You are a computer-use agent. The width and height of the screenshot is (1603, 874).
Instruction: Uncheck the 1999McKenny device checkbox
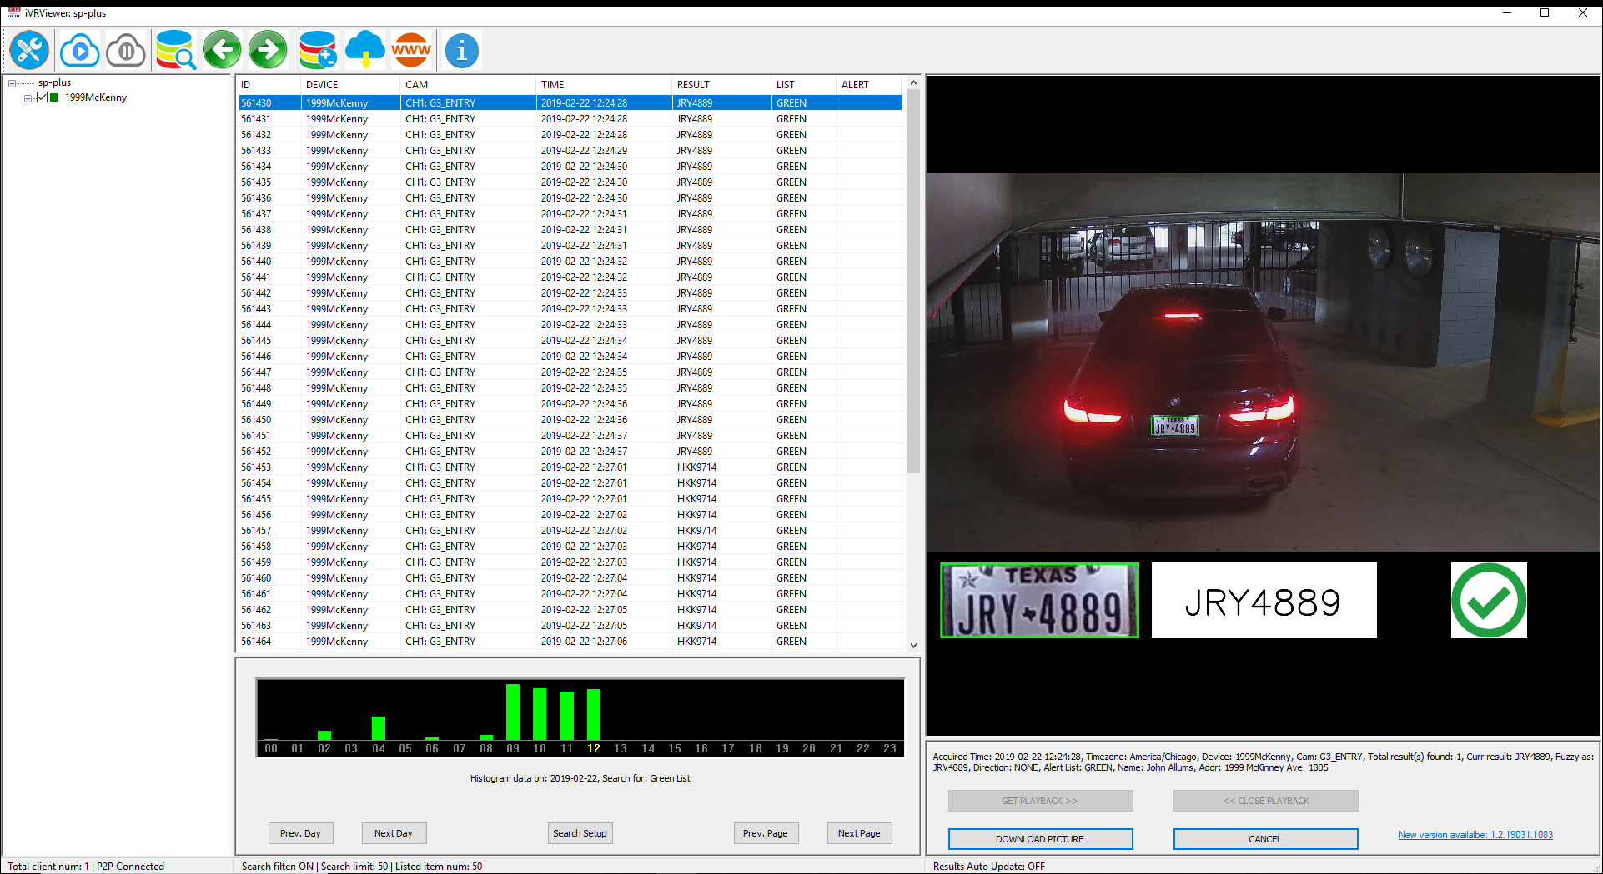pos(42,97)
